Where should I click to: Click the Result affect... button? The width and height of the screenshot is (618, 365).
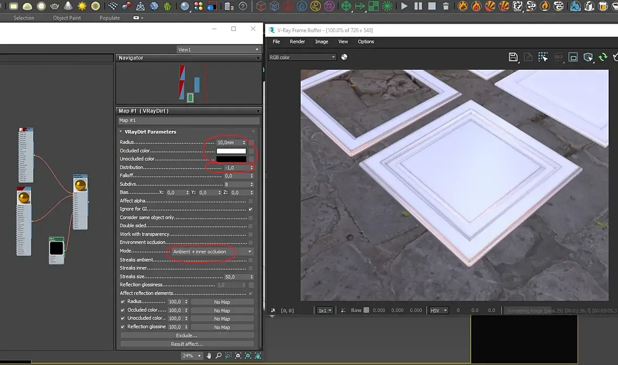187,344
